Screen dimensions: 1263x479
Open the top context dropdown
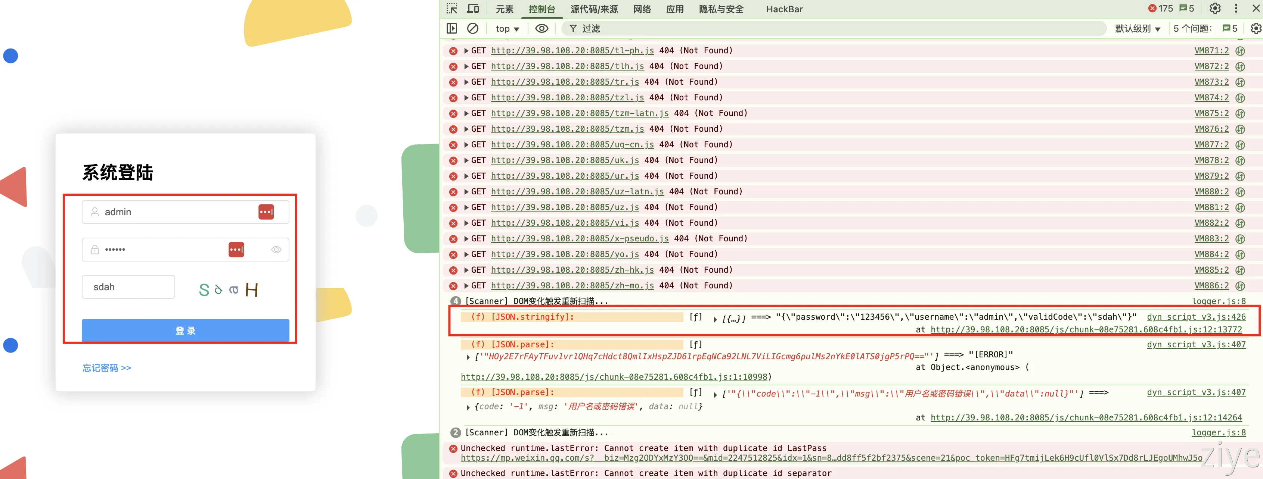507,29
